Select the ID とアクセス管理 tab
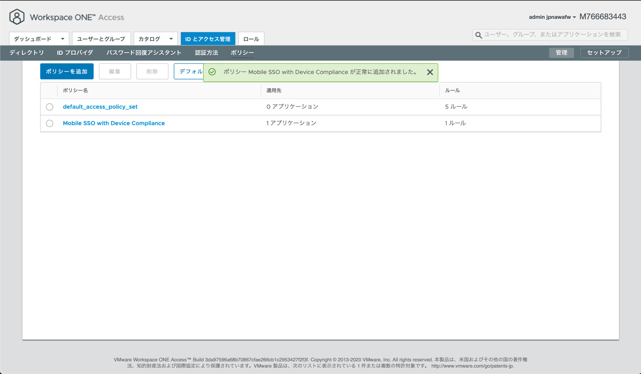 [x=208, y=39]
